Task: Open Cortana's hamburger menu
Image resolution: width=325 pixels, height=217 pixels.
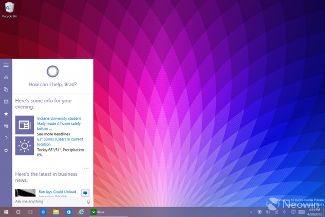Action: pos(6,65)
